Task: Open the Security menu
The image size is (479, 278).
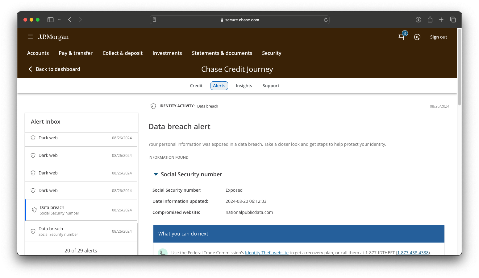Action: point(272,53)
